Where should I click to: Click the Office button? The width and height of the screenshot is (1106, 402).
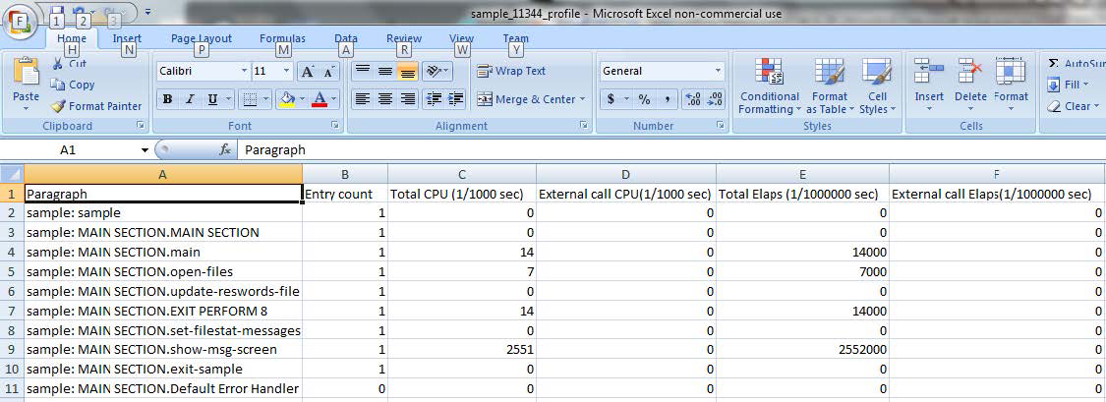(x=19, y=21)
